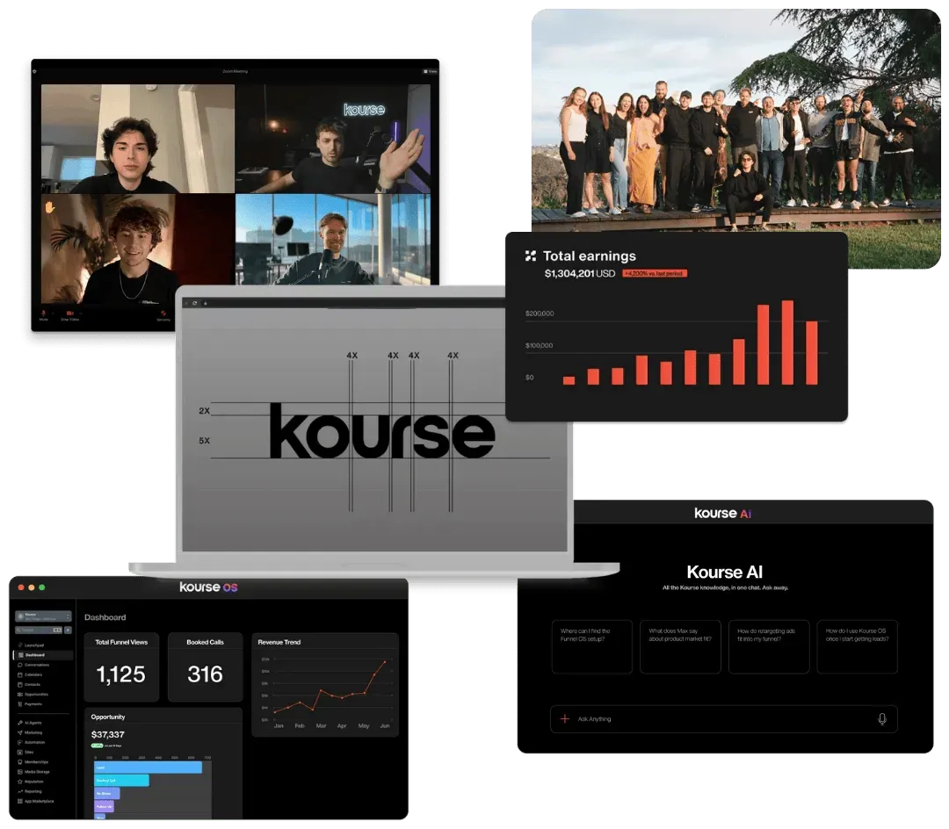This screenshot has height=829, width=949.
Task: Select 'Where can I find the Funnel OS setup?' prompt
Action: (x=591, y=646)
